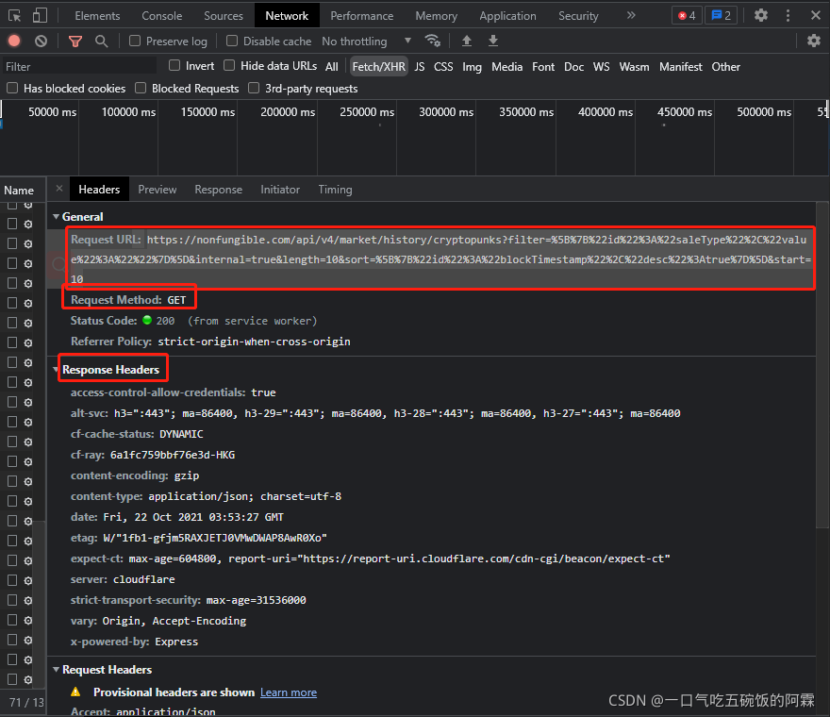Enable Disable cache checkbox
830x717 pixels.
pyautogui.click(x=231, y=41)
